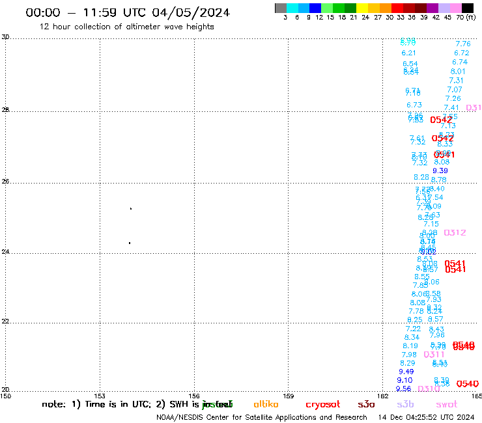Click the longitude axis label 162

[x=382, y=396]
